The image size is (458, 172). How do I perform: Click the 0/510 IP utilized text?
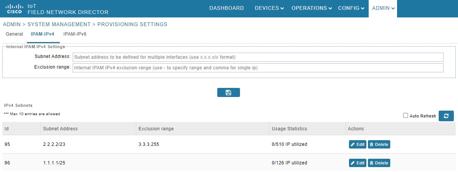[x=290, y=144]
